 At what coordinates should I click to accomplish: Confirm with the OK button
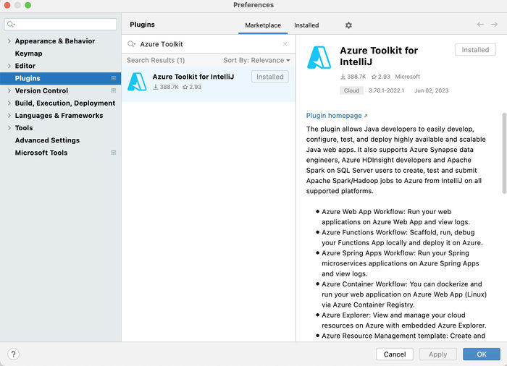tap(482, 354)
